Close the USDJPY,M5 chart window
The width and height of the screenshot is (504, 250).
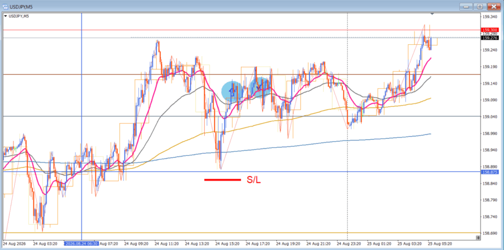pyautogui.click(x=494, y=6)
